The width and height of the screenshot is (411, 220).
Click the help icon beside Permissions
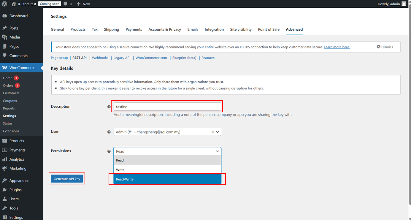point(109,151)
